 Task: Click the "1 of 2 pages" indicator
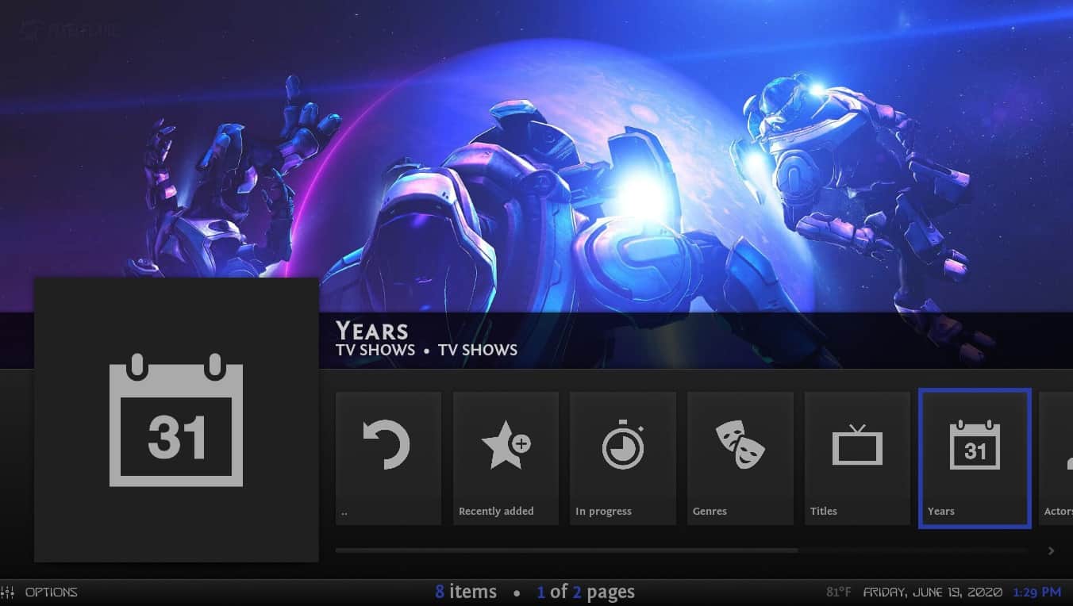point(586,592)
